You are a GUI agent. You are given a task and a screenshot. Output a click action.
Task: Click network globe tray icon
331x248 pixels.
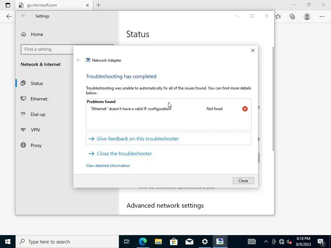point(282,242)
